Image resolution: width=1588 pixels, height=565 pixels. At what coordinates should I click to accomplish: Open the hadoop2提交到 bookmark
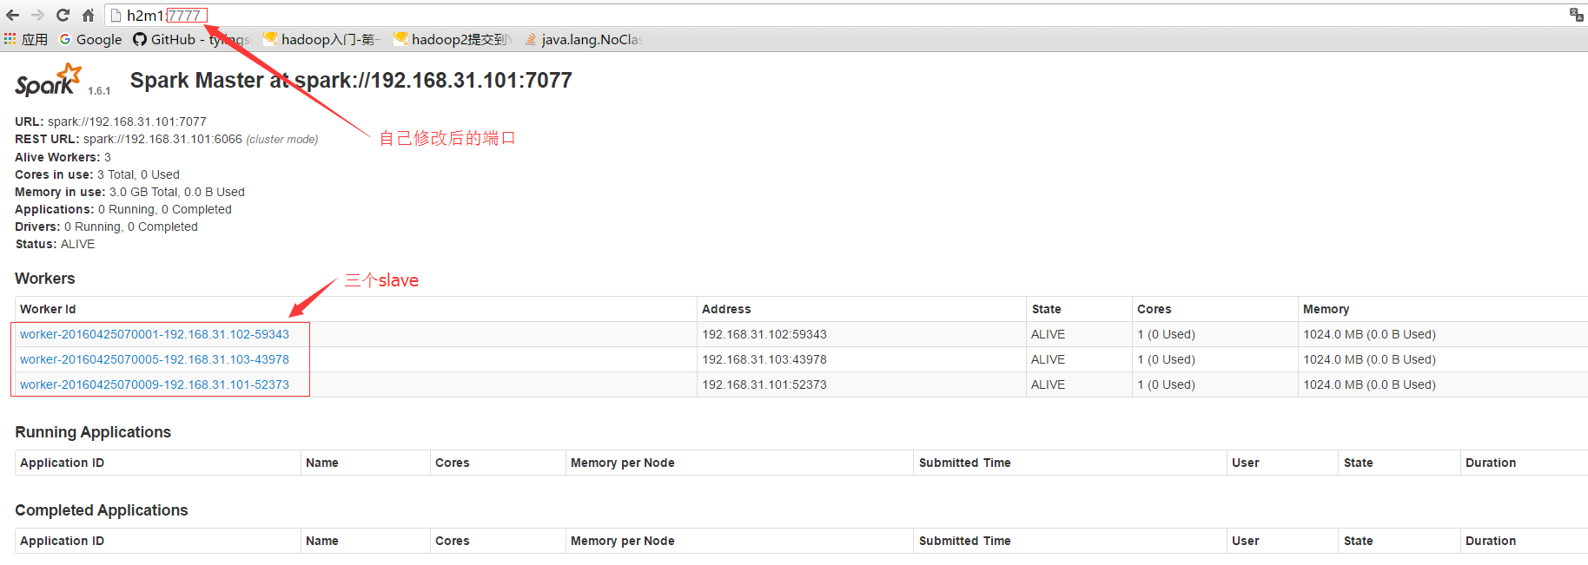coord(453,39)
